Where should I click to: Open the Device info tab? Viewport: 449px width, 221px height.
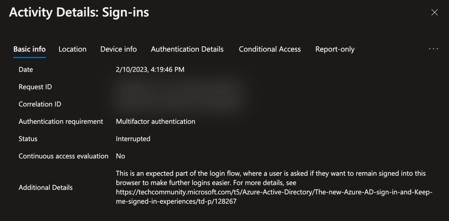118,49
